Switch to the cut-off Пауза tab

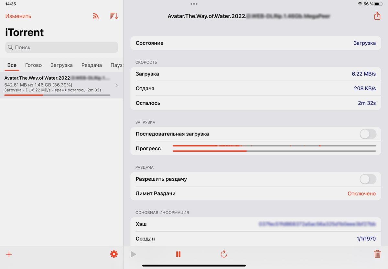pos(117,65)
